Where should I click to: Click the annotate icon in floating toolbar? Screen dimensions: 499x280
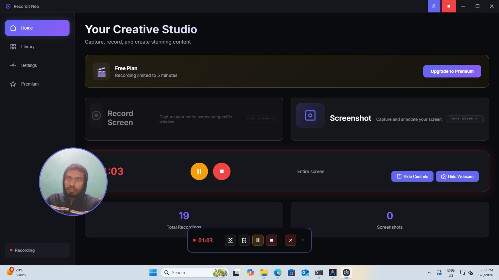point(244,240)
